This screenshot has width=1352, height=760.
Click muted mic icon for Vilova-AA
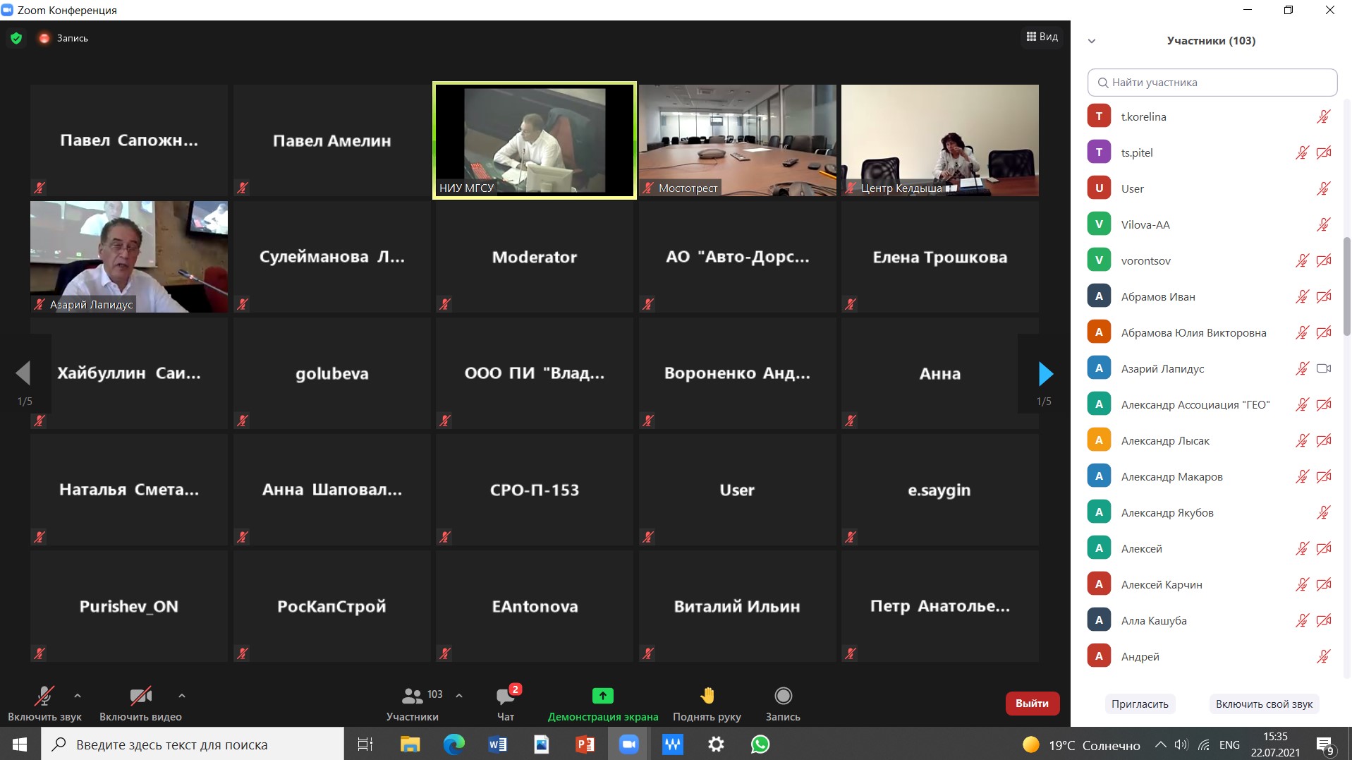pyautogui.click(x=1324, y=224)
